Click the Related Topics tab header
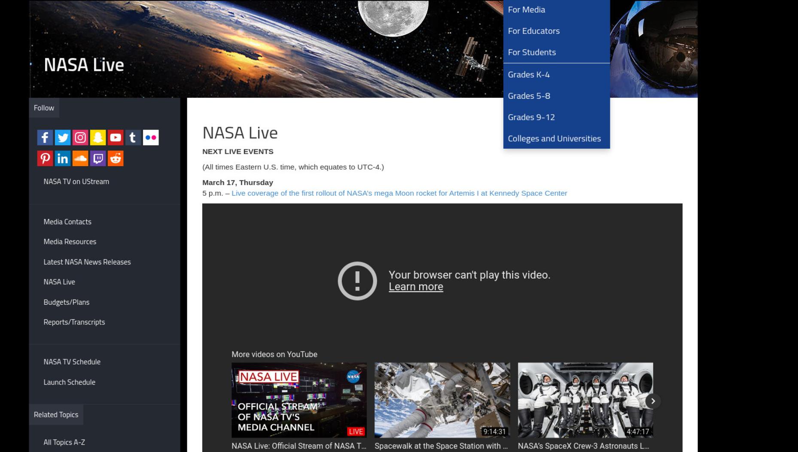The height and width of the screenshot is (452, 798). coord(56,415)
